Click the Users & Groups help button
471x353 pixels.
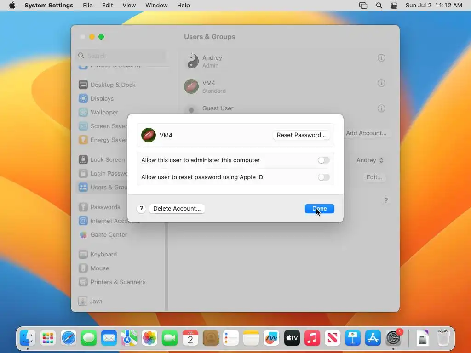[386, 200]
